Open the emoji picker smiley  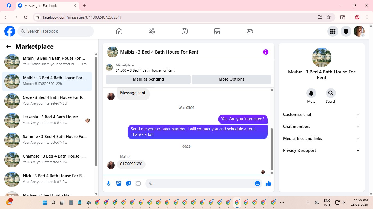pyautogui.click(x=257, y=183)
